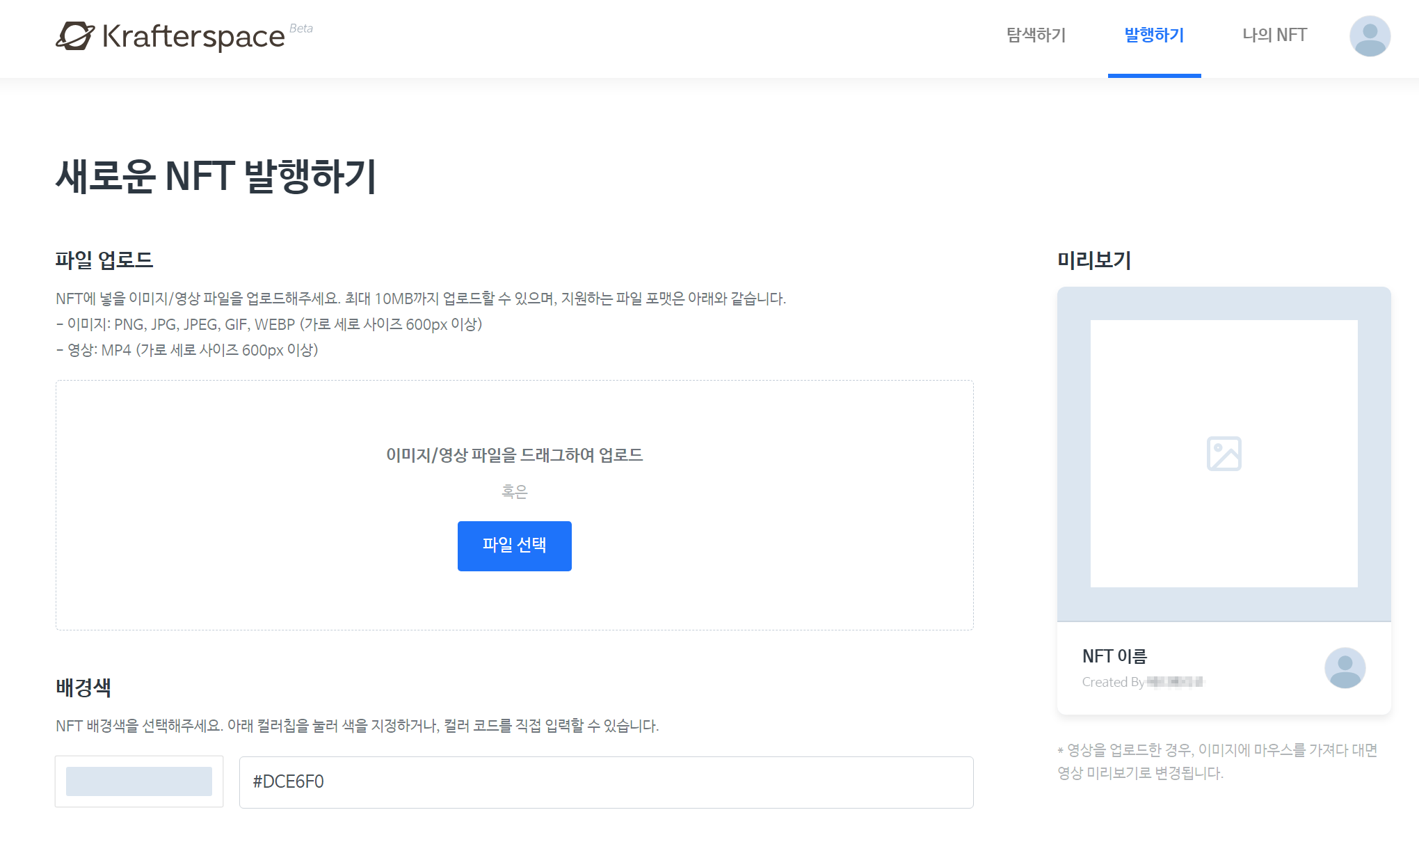Viewport: 1419px width, 842px height.
Task: Click the creator avatar on preview card
Action: tap(1345, 668)
